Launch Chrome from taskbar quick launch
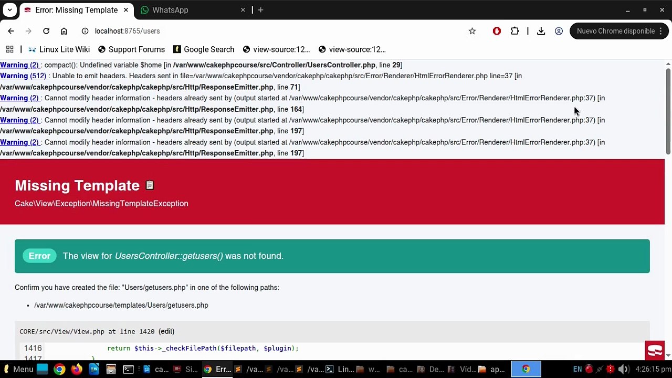 [x=59, y=369]
